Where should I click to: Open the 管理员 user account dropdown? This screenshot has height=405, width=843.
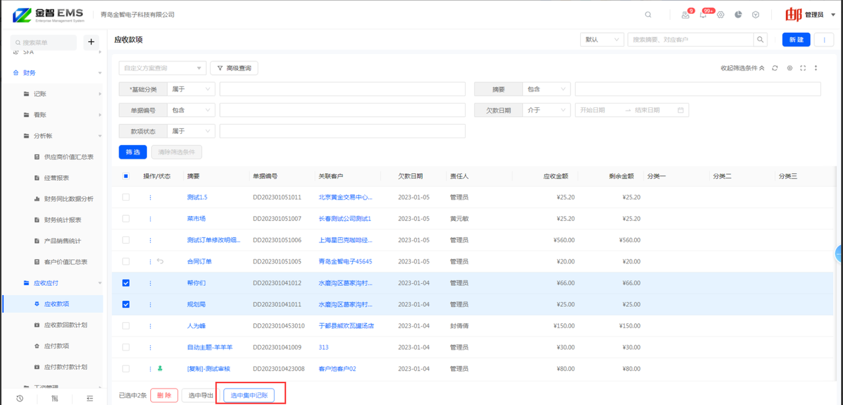tap(809, 14)
